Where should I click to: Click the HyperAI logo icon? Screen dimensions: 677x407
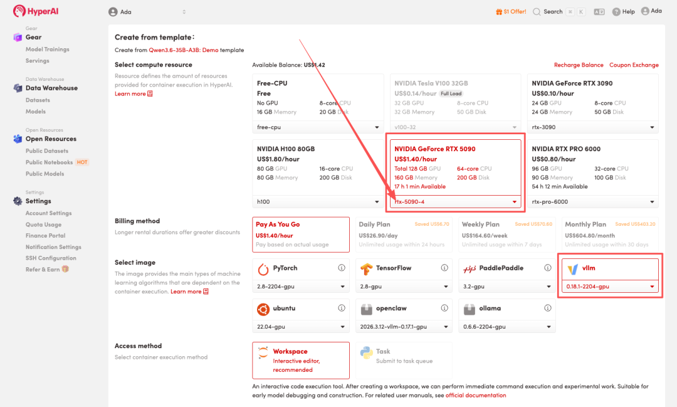coord(19,11)
